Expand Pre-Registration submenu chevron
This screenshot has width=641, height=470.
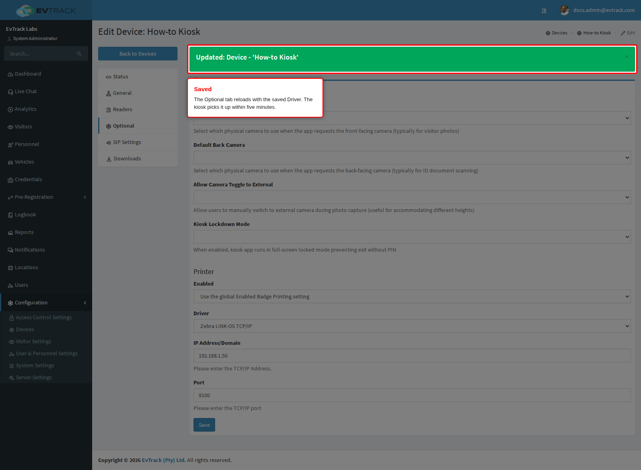click(85, 197)
